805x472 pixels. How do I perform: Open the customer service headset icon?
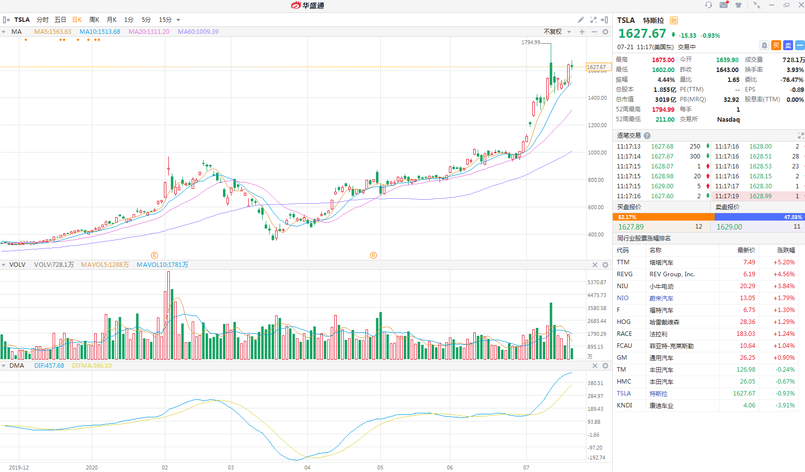[709, 5]
